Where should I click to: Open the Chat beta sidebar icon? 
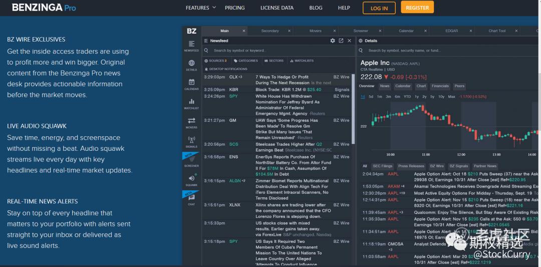click(191, 200)
